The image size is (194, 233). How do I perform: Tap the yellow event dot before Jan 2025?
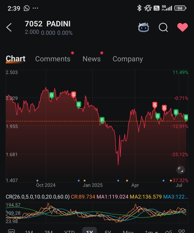click(85, 181)
